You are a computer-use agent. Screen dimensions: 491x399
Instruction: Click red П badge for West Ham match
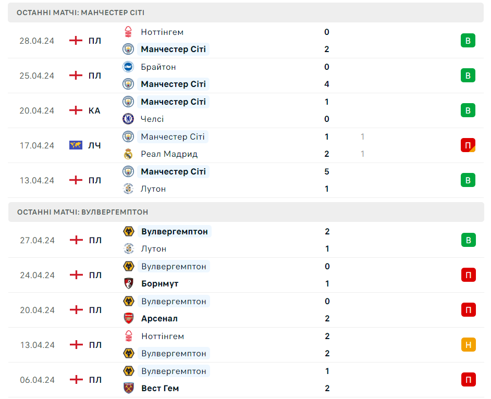pyautogui.click(x=469, y=380)
